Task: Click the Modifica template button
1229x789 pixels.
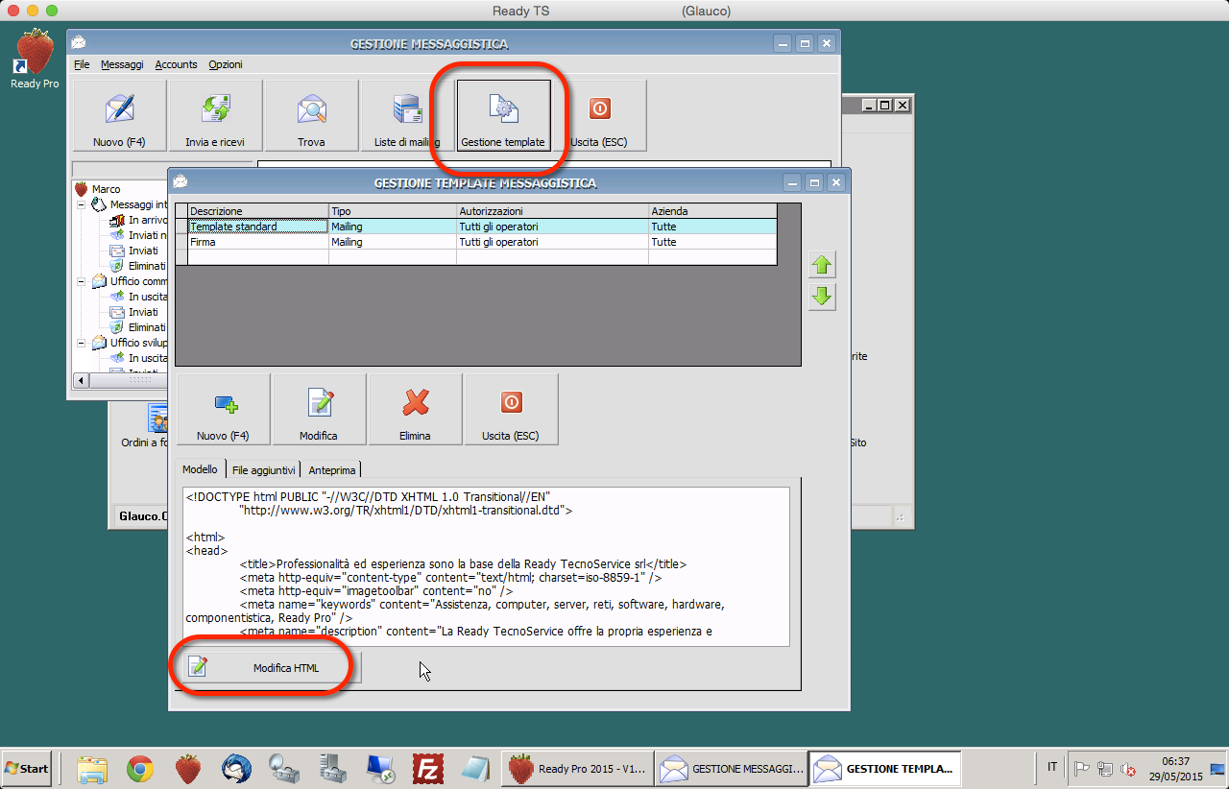Action: point(319,410)
